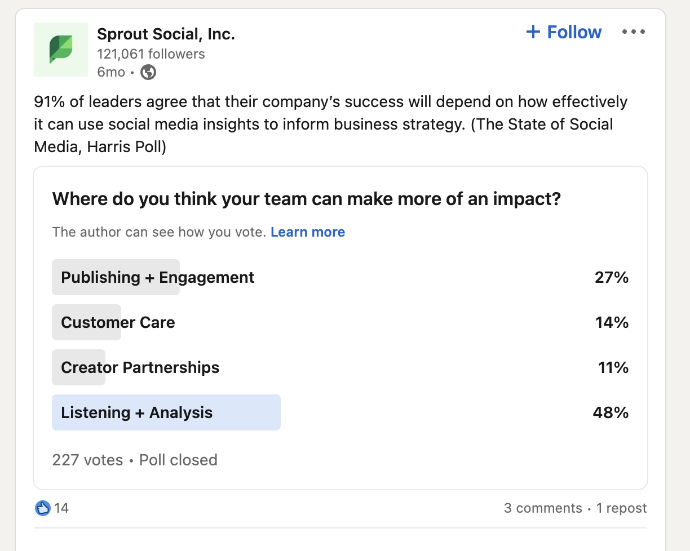View the 3 comments on post

[543, 508]
